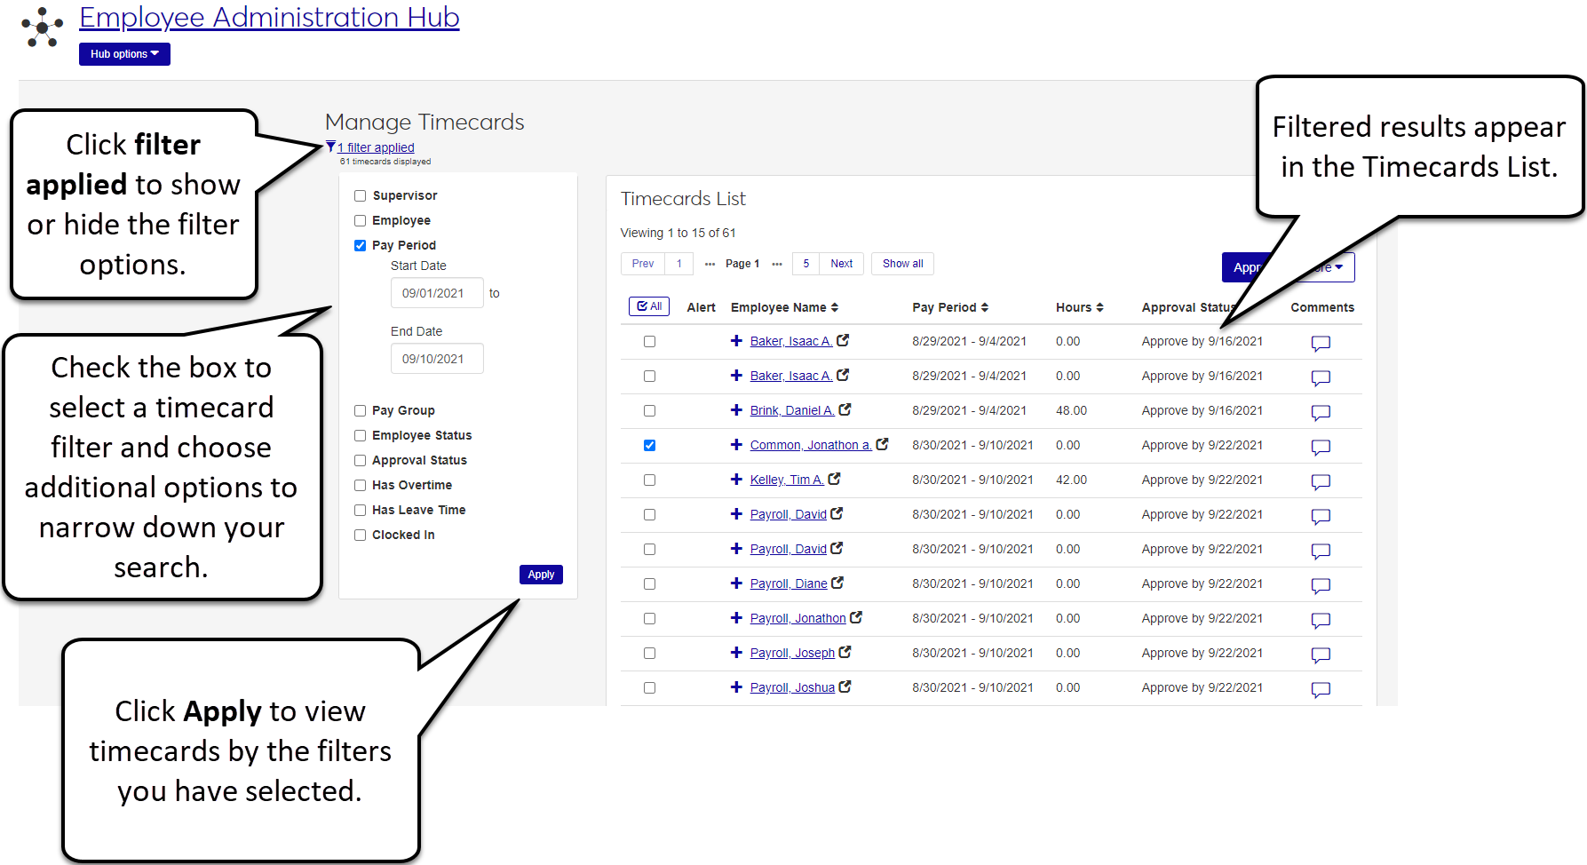Open external link icon beside Kelley, Tim A.
The width and height of the screenshot is (1587, 865).
[x=834, y=479]
